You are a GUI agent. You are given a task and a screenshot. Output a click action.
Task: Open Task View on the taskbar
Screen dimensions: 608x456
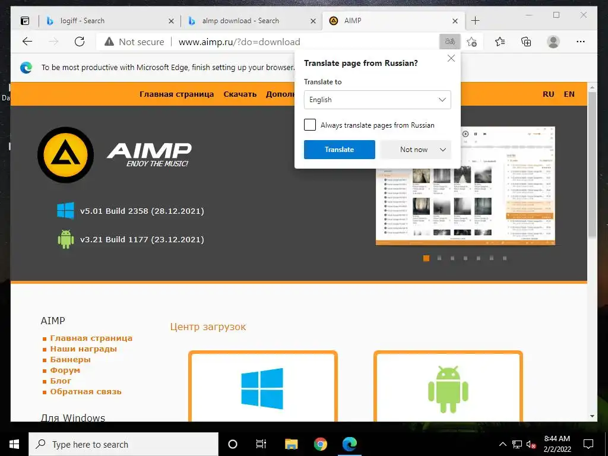(x=261, y=444)
